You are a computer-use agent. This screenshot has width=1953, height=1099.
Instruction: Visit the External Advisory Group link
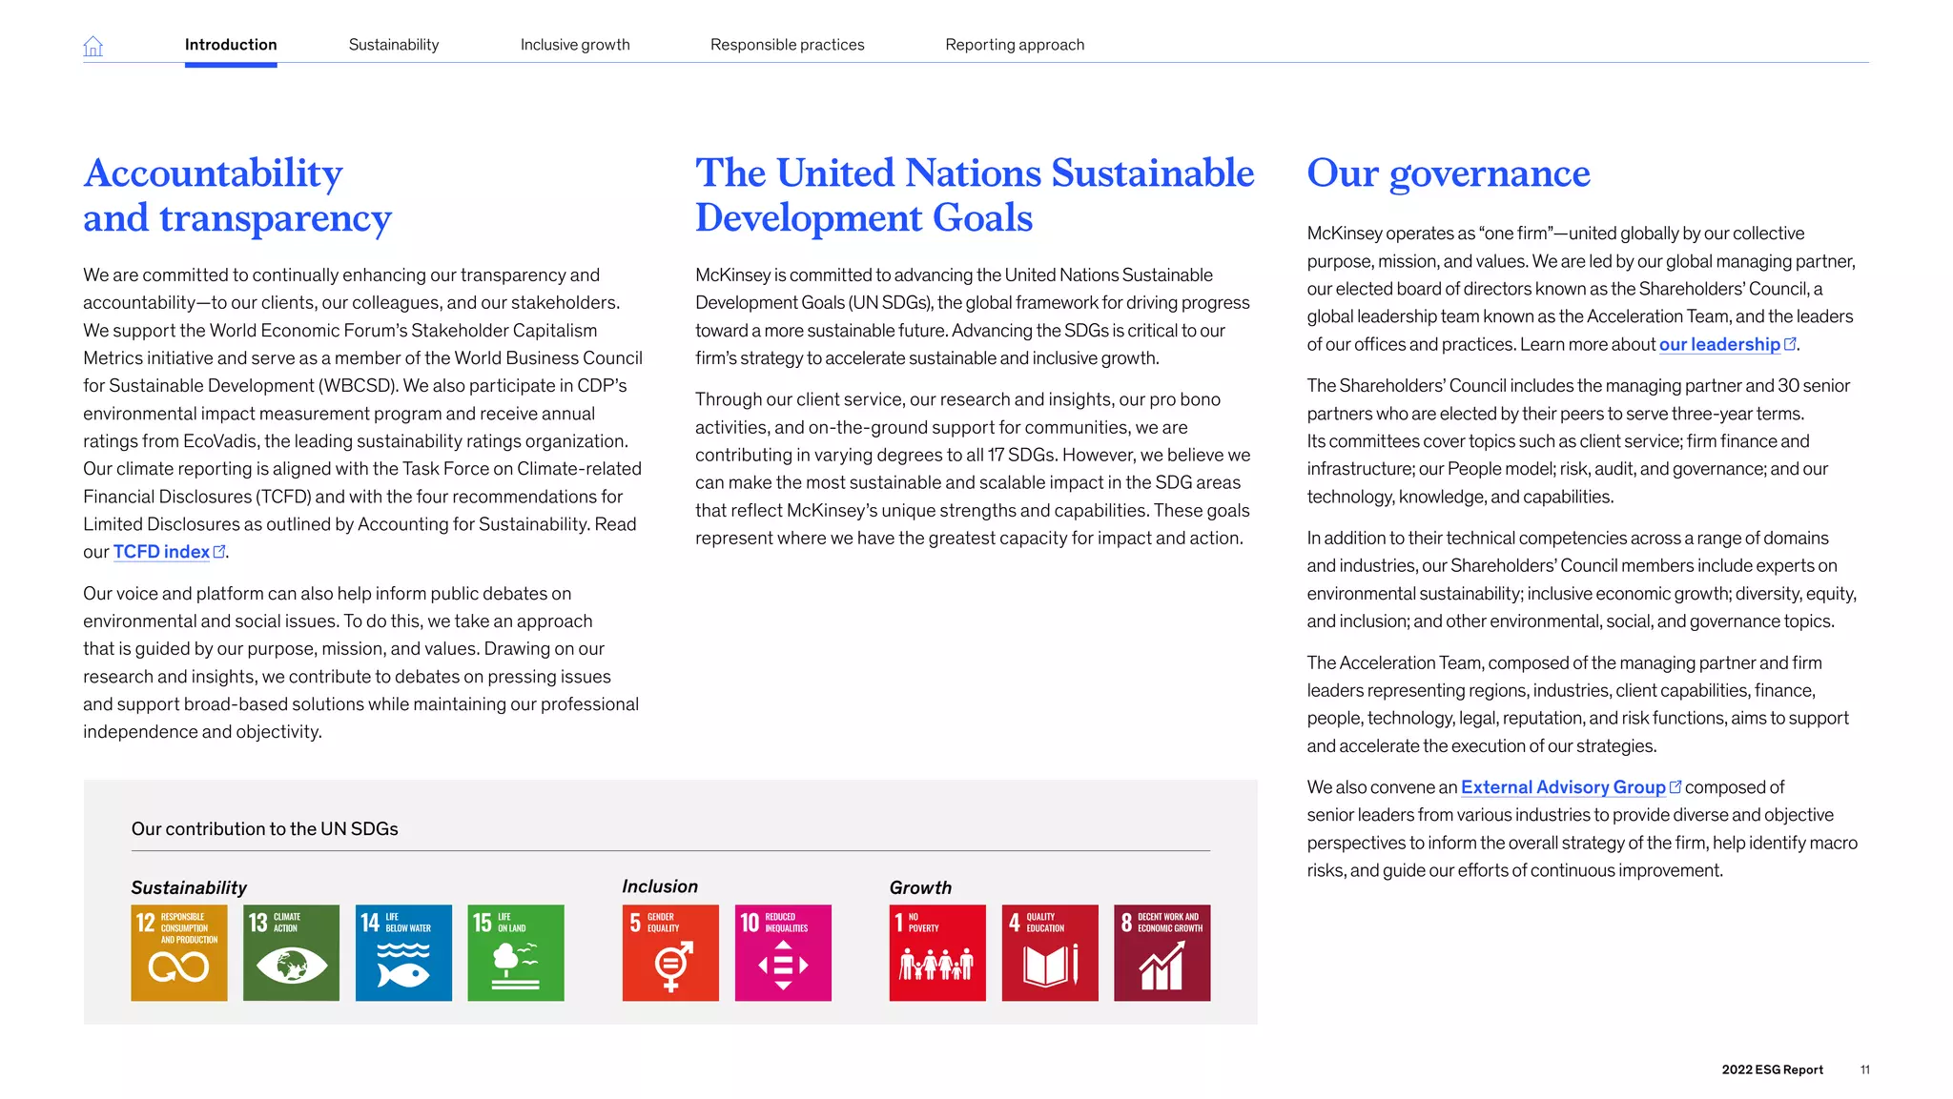1563,787
